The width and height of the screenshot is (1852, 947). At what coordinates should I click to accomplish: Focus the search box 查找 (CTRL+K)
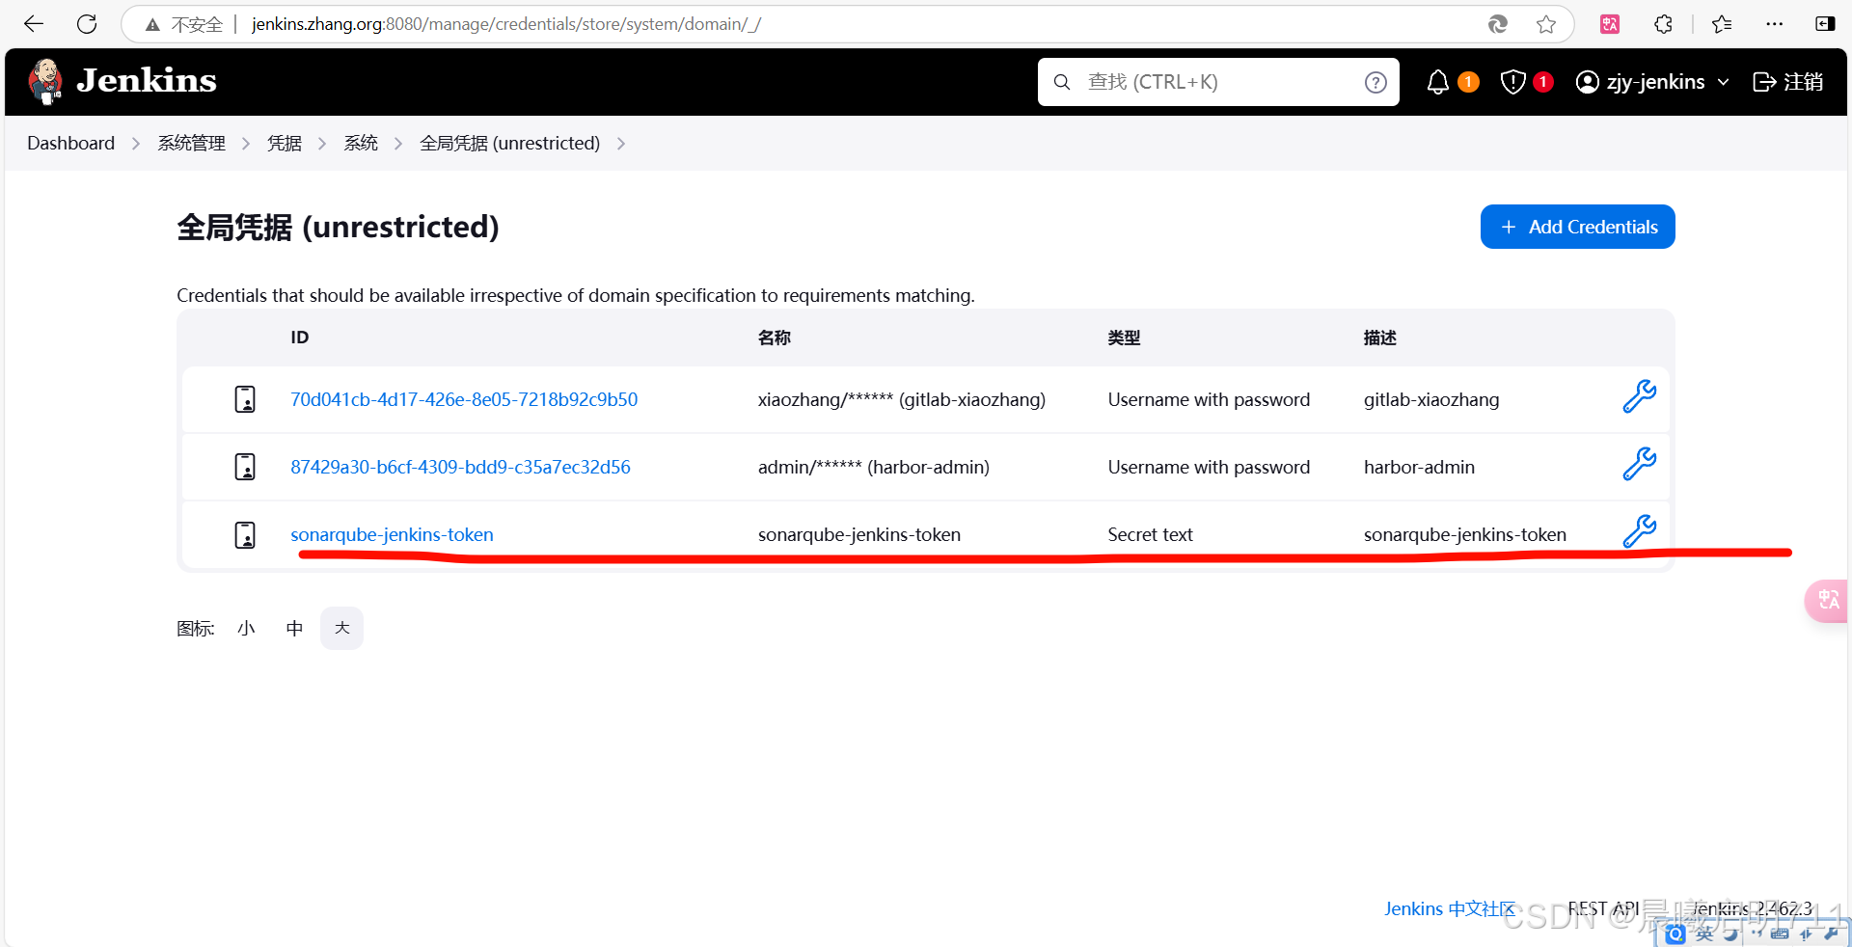[x=1218, y=82]
